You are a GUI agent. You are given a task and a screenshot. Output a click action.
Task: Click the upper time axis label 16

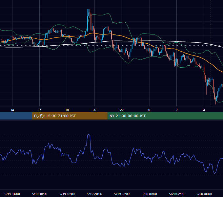click(x=40, y=110)
